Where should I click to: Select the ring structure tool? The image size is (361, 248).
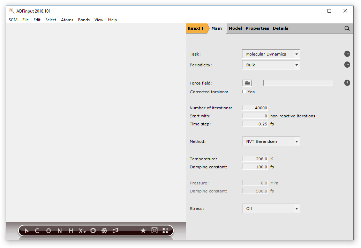(x=93, y=231)
